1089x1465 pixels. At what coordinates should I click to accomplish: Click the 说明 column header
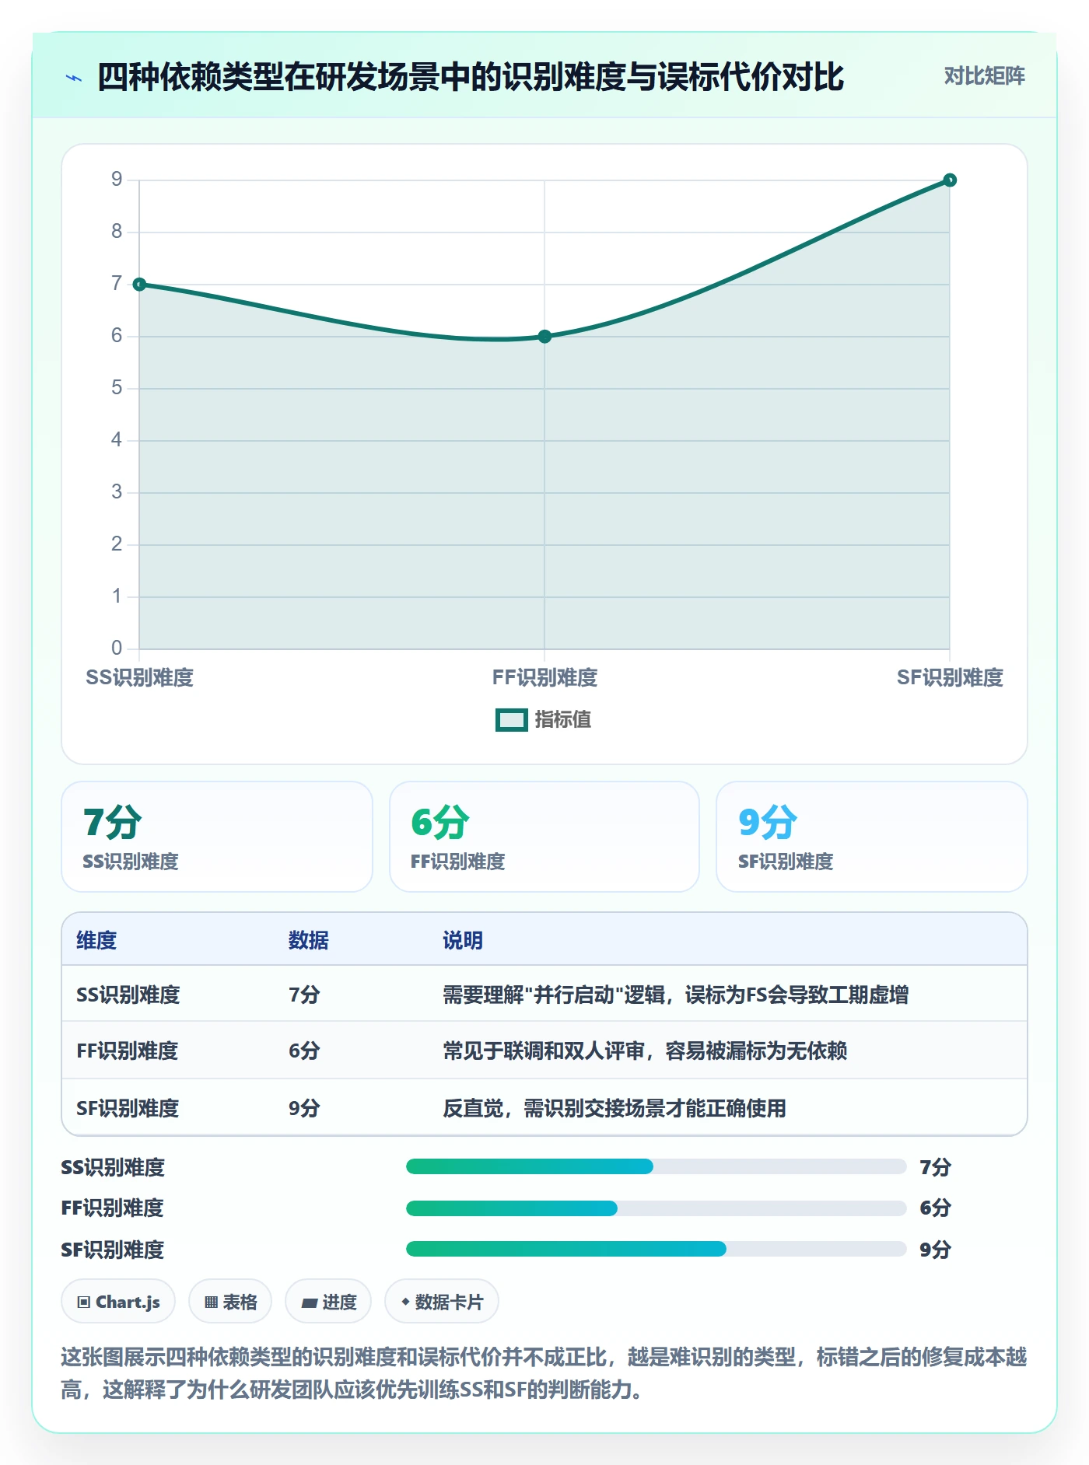[x=463, y=941]
